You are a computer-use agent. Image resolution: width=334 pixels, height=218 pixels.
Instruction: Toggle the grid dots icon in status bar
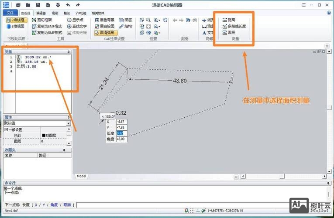coord(193,211)
